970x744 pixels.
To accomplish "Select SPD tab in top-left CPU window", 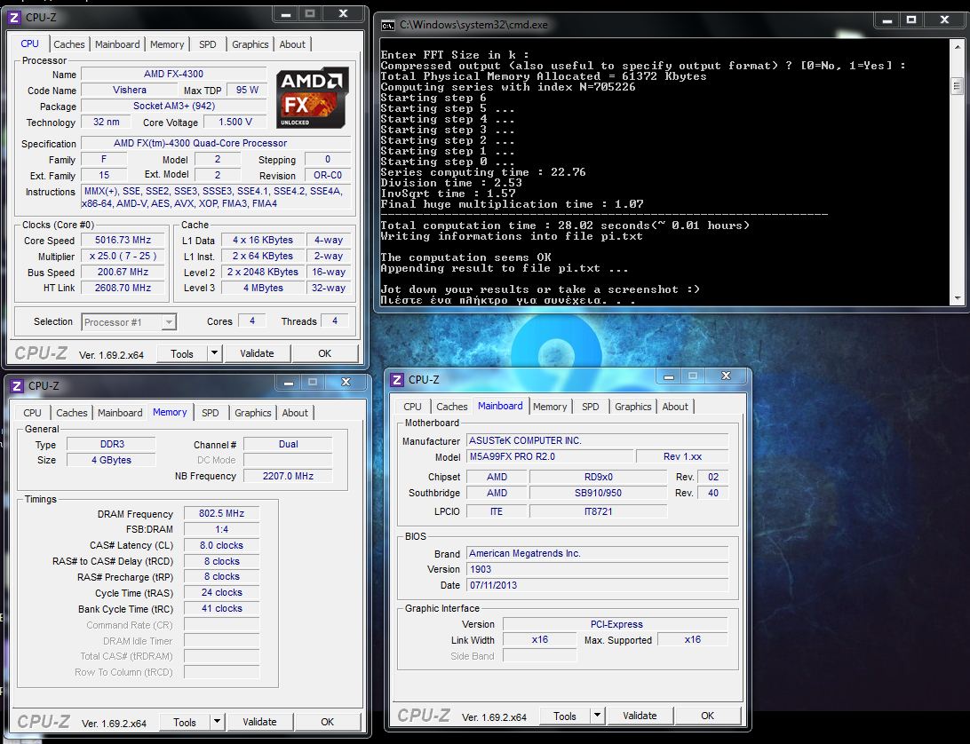I will pos(208,44).
